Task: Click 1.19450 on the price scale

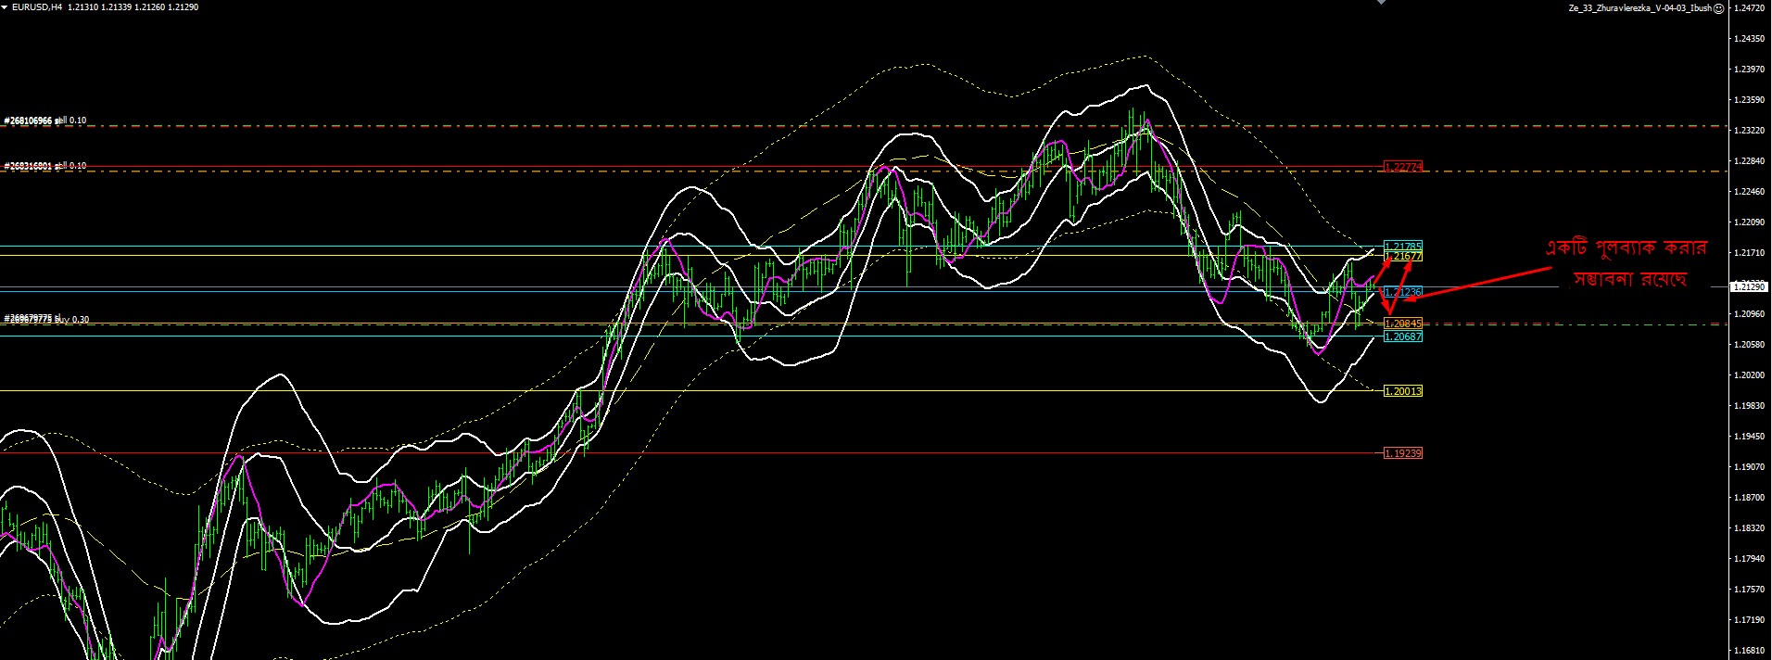Action: coord(1750,437)
